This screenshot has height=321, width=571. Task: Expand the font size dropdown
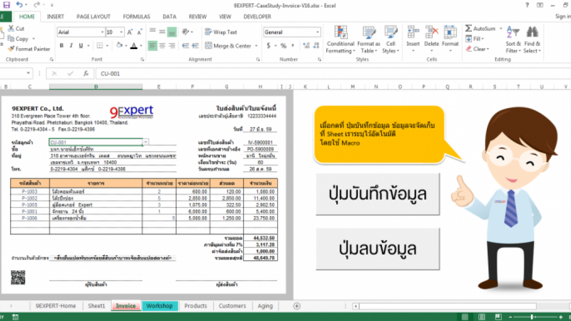[x=121, y=32]
